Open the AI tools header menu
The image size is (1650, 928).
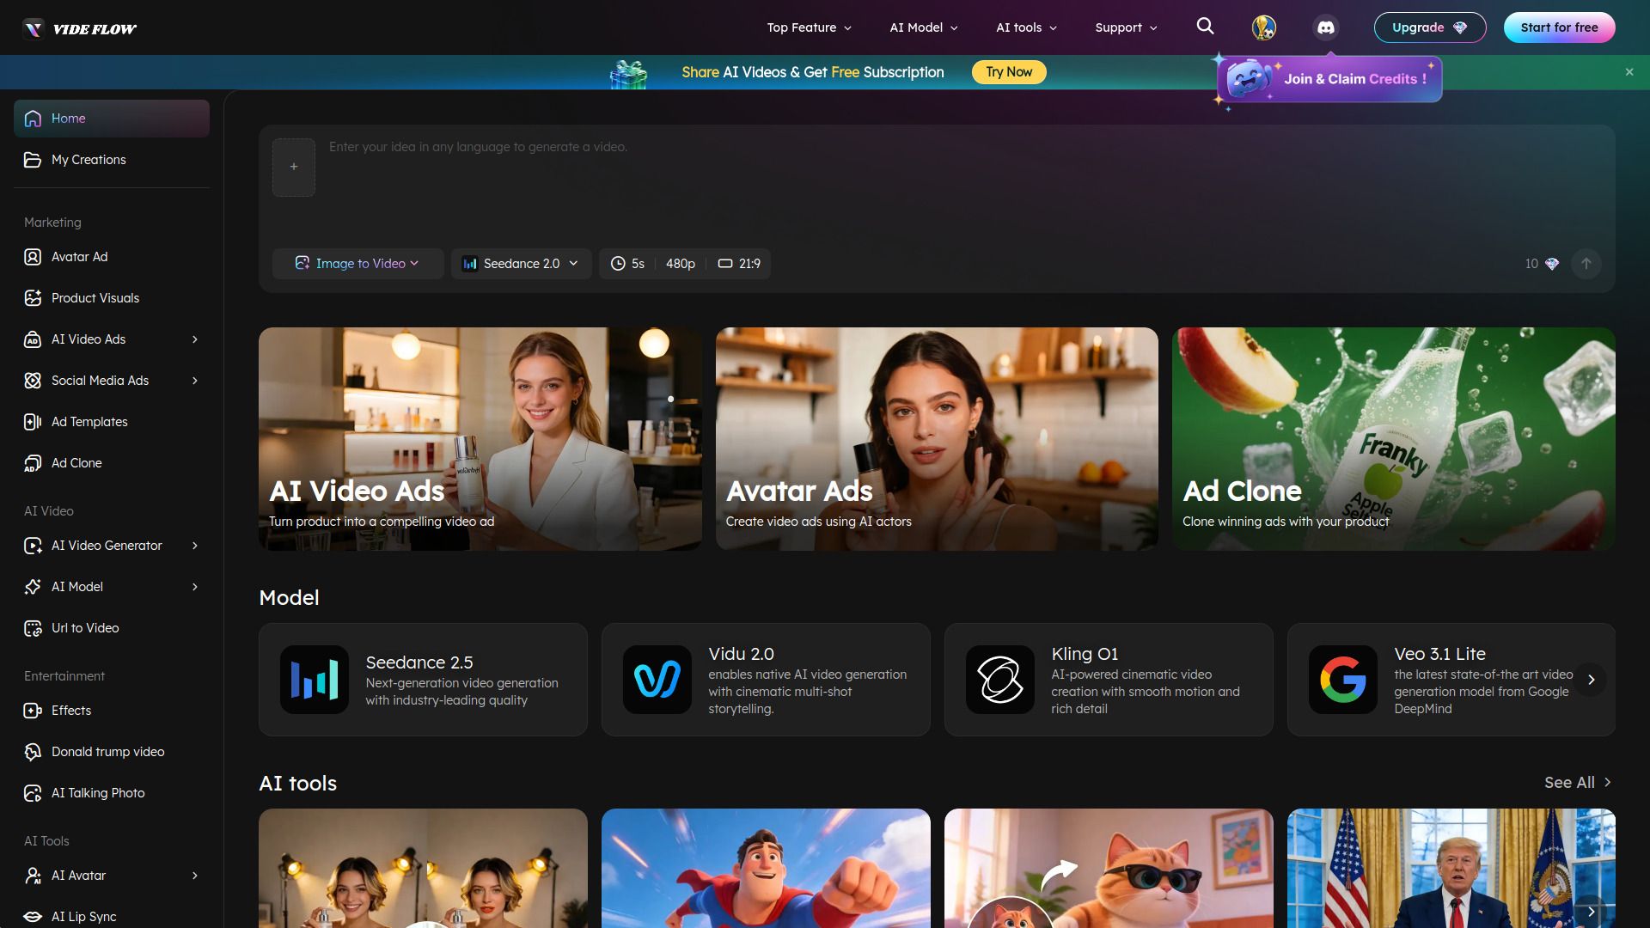pyautogui.click(x=1026, y=27)
